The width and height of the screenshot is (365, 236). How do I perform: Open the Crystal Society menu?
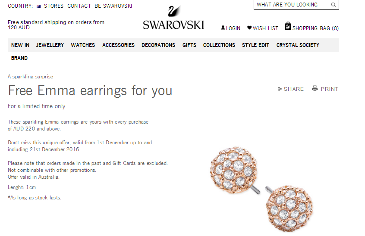pyautogui.click(x=298, y=45)
